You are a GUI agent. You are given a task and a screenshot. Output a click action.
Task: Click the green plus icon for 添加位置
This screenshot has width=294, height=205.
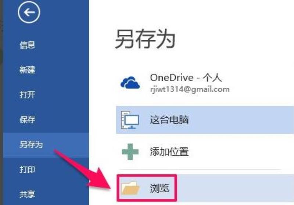point(130,152)
